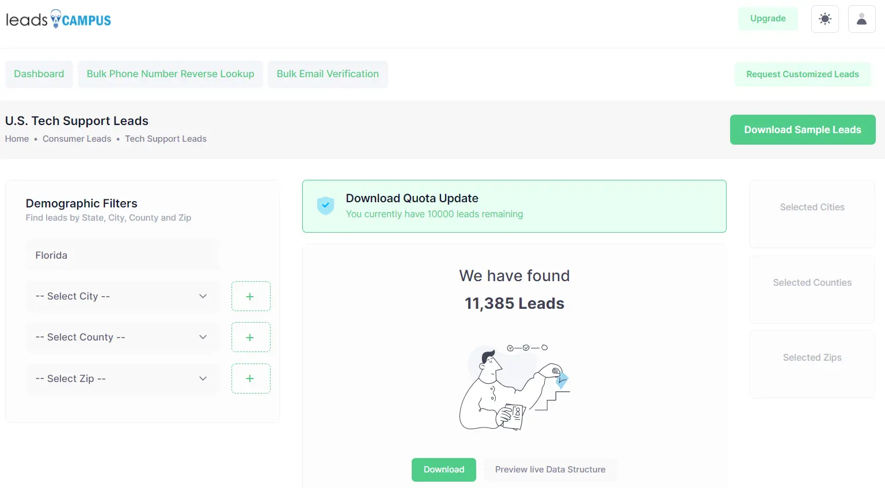Open Bulk Phone Number Reverse Lookup
The height and width of the screenshot is (488, 885).
pyautogui.click(x=170, y=74)
